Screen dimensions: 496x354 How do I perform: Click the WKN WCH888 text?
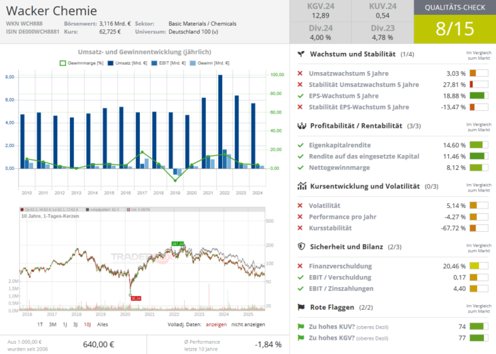click(x=24, y=24)
